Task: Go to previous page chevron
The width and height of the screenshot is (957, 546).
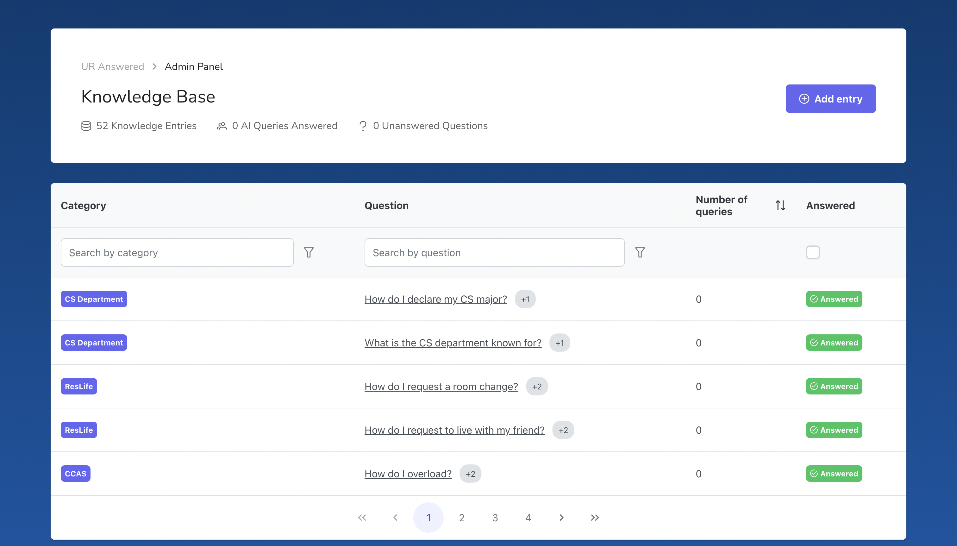Action: tap(395, 518)
